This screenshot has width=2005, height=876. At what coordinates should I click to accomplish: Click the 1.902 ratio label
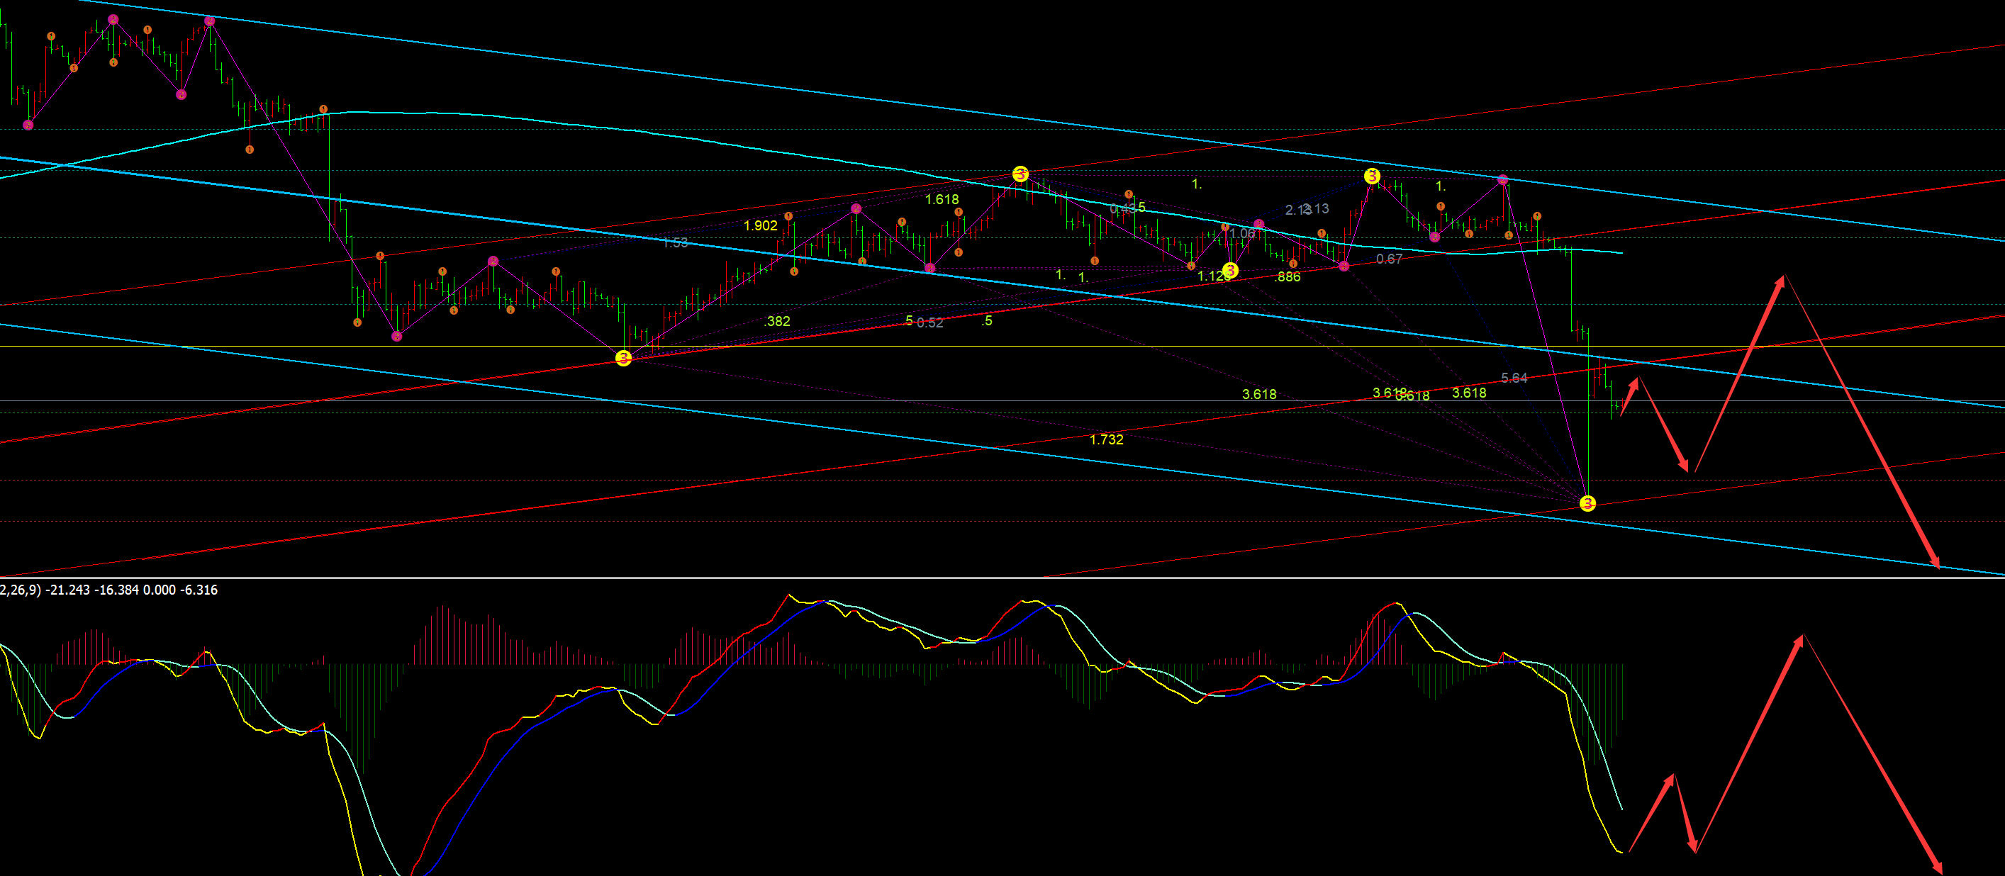coord(761,225)
